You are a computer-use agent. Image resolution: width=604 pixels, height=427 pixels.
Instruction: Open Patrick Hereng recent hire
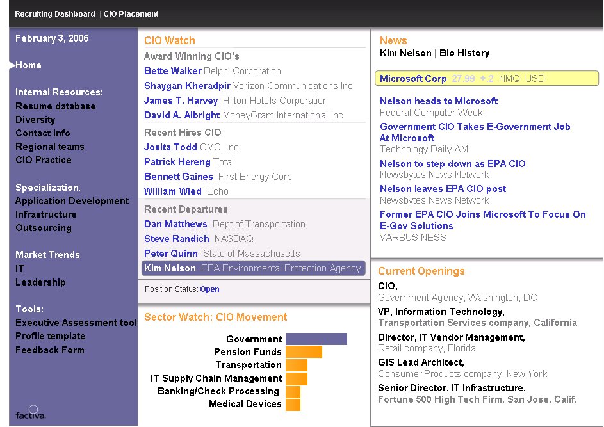[x=177, y=162]
